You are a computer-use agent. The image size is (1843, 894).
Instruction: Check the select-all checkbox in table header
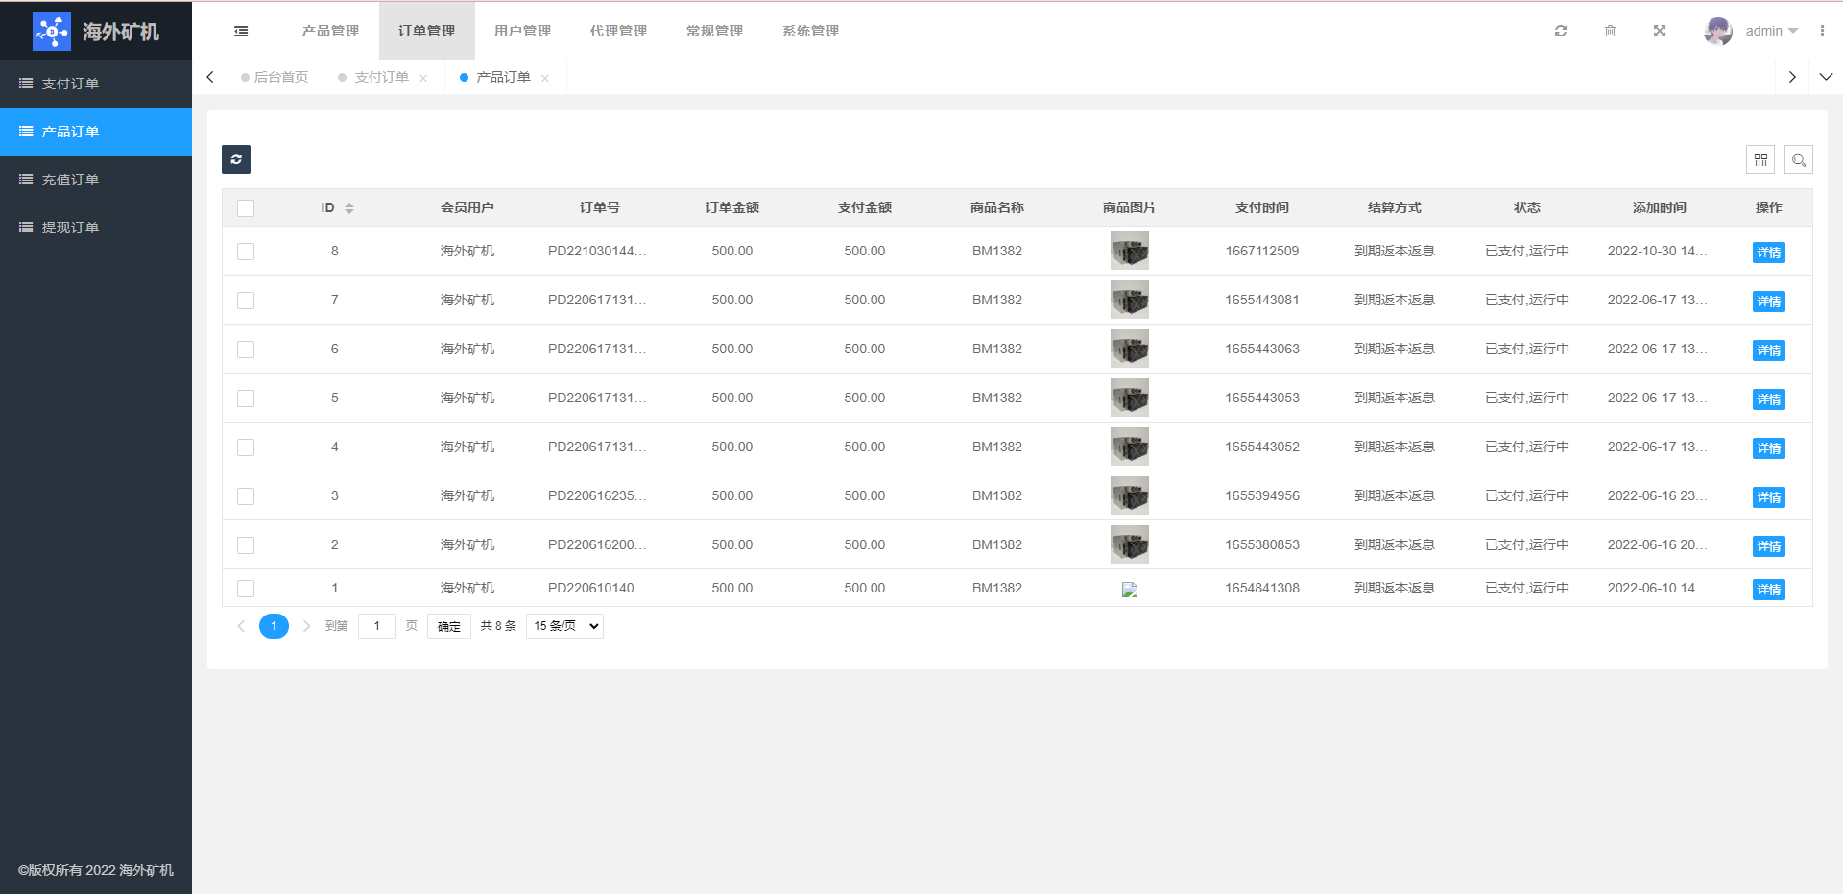coord(246,208)
